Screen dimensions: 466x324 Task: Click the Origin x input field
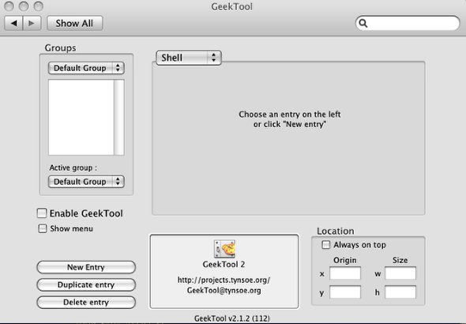[x=345, y=273]
